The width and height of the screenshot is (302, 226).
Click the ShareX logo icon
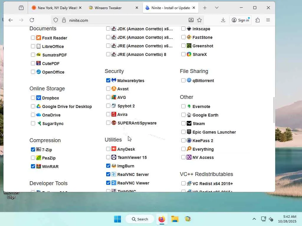coord(189,54)
